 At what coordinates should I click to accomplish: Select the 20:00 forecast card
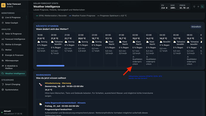pos(56,49)
